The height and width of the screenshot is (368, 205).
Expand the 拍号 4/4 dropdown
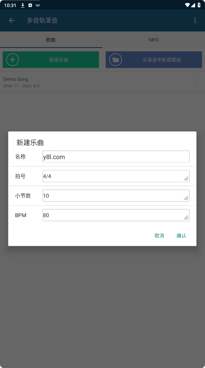click(116, 176)
